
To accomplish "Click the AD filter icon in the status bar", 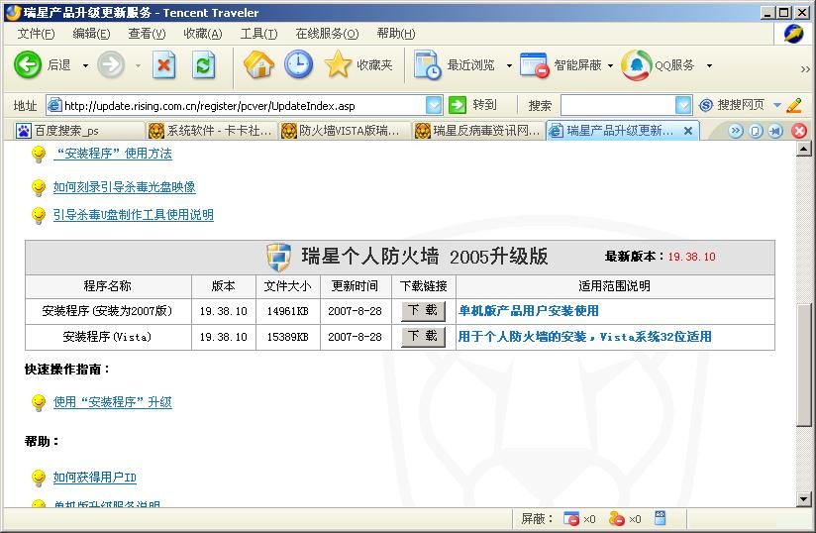I will click(x=660, y=517).
